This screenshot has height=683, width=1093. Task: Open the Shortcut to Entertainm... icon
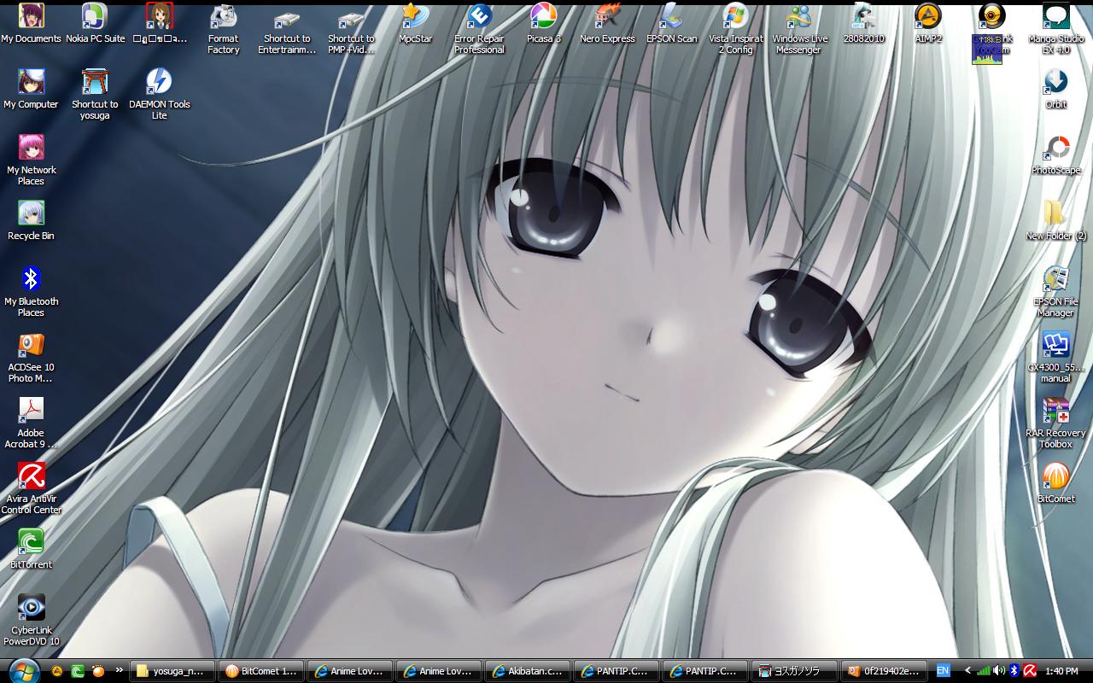[x=287, y=29]
